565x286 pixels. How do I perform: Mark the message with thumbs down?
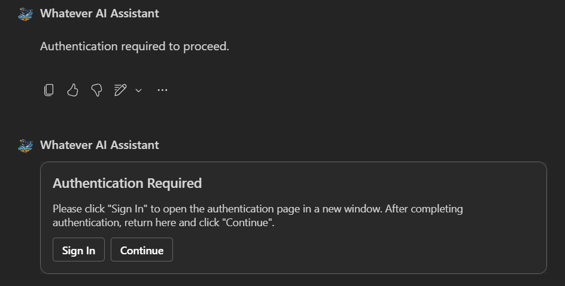pyautogui.click(x=96, y=90)
